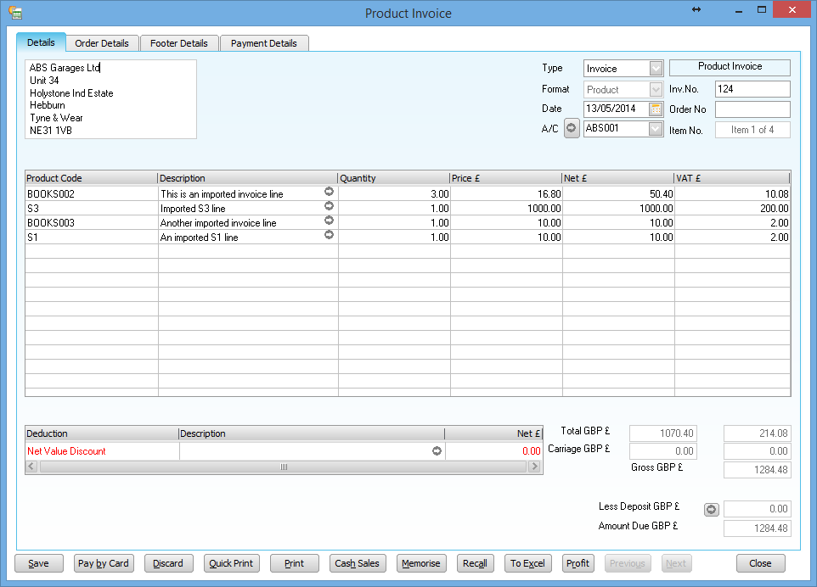The image size is (817, 587).
Task: Click the Recall button
Action: [x=476, y=563]
